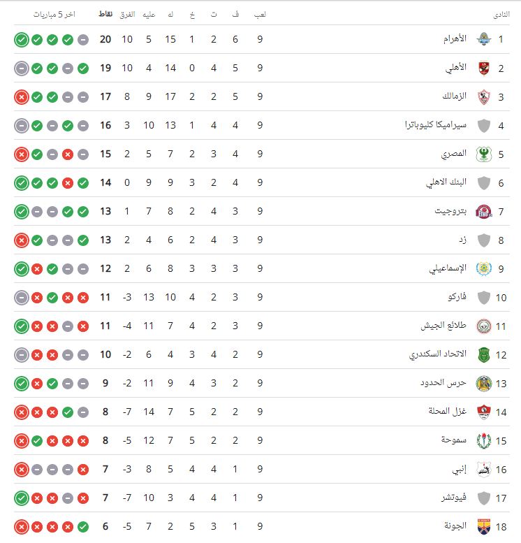Click the الإسماعيلي club crest
This screenshot has width=521, height=543.
(483, 269)
